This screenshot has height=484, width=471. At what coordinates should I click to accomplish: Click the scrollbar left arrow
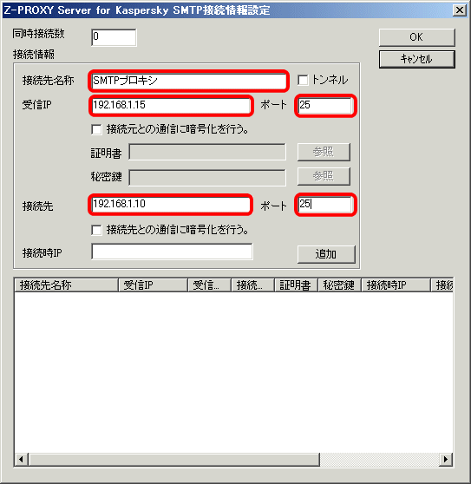22,460
